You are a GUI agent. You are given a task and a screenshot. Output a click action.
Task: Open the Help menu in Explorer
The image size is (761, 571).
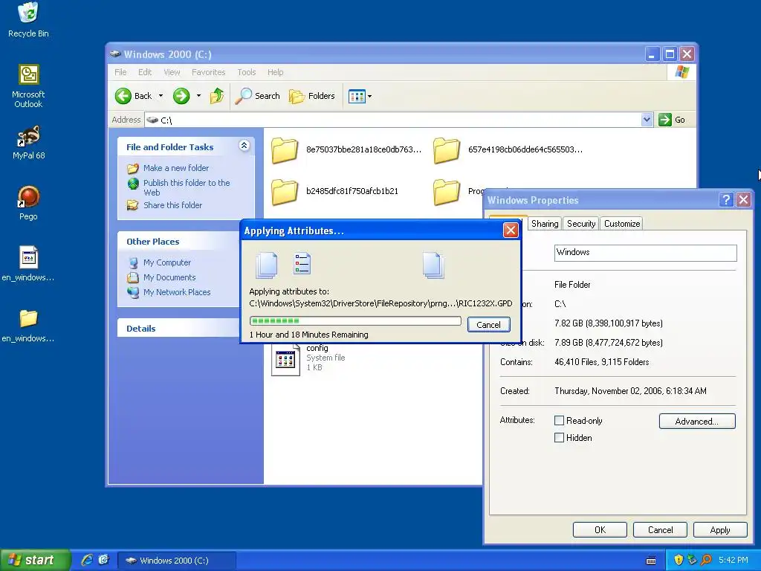[x=275, y=72]
